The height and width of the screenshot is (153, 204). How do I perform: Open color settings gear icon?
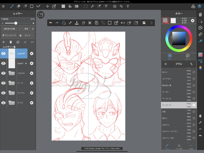(x=193, y=20)
